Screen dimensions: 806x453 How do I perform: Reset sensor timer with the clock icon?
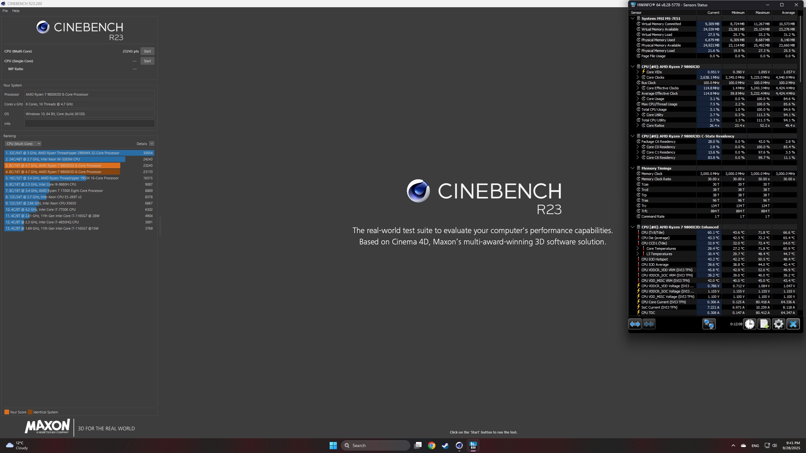pyautogui.click(x=750, y=324)
